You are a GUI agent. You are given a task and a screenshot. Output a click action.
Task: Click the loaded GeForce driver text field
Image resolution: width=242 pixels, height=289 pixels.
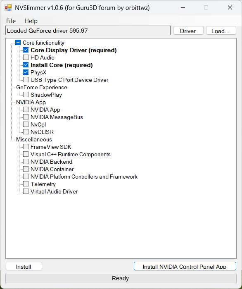click(88, 31)
